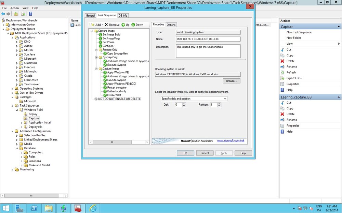Switch to the OS Info tab
The image size is (342, 213).
tap(123, 16)
